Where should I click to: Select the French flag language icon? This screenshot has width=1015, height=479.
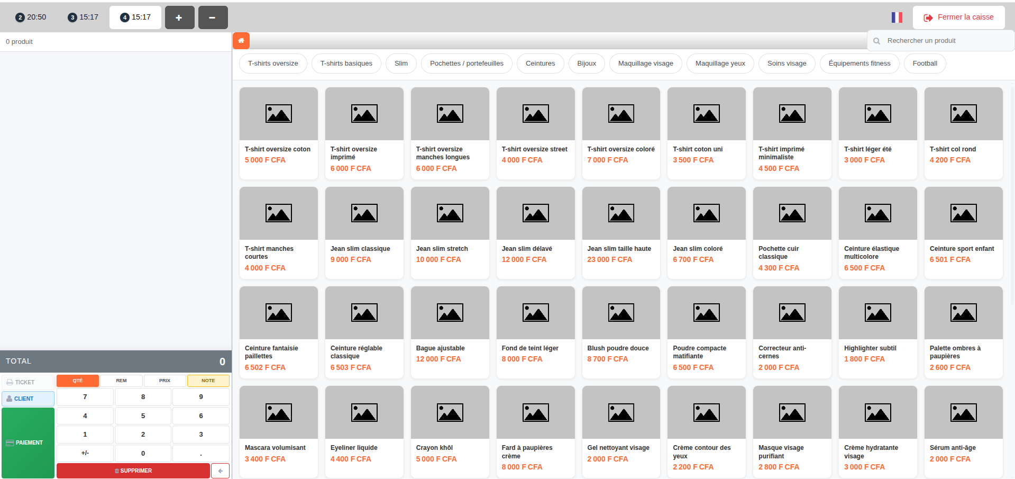(897, 17)
